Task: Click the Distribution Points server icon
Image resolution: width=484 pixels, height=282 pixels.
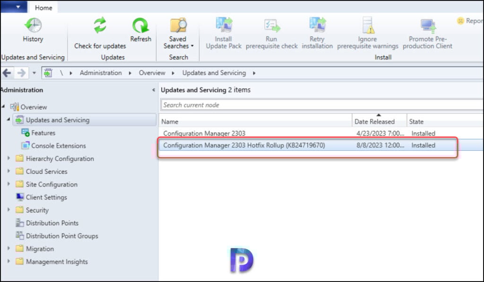Action: (20, 223)
